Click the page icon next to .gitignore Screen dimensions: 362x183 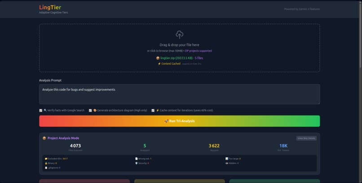[x=46, y=168]
